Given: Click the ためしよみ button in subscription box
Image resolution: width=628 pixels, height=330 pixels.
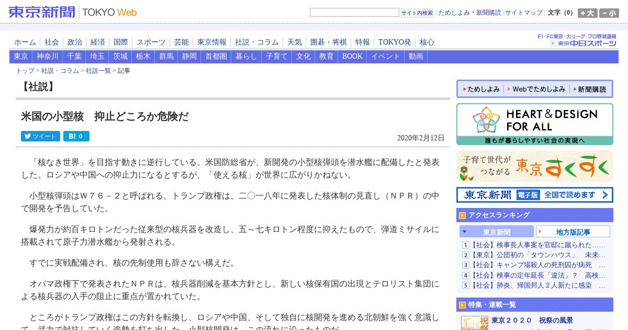Looking at the screenshot, I should click(x=481, y=90).
